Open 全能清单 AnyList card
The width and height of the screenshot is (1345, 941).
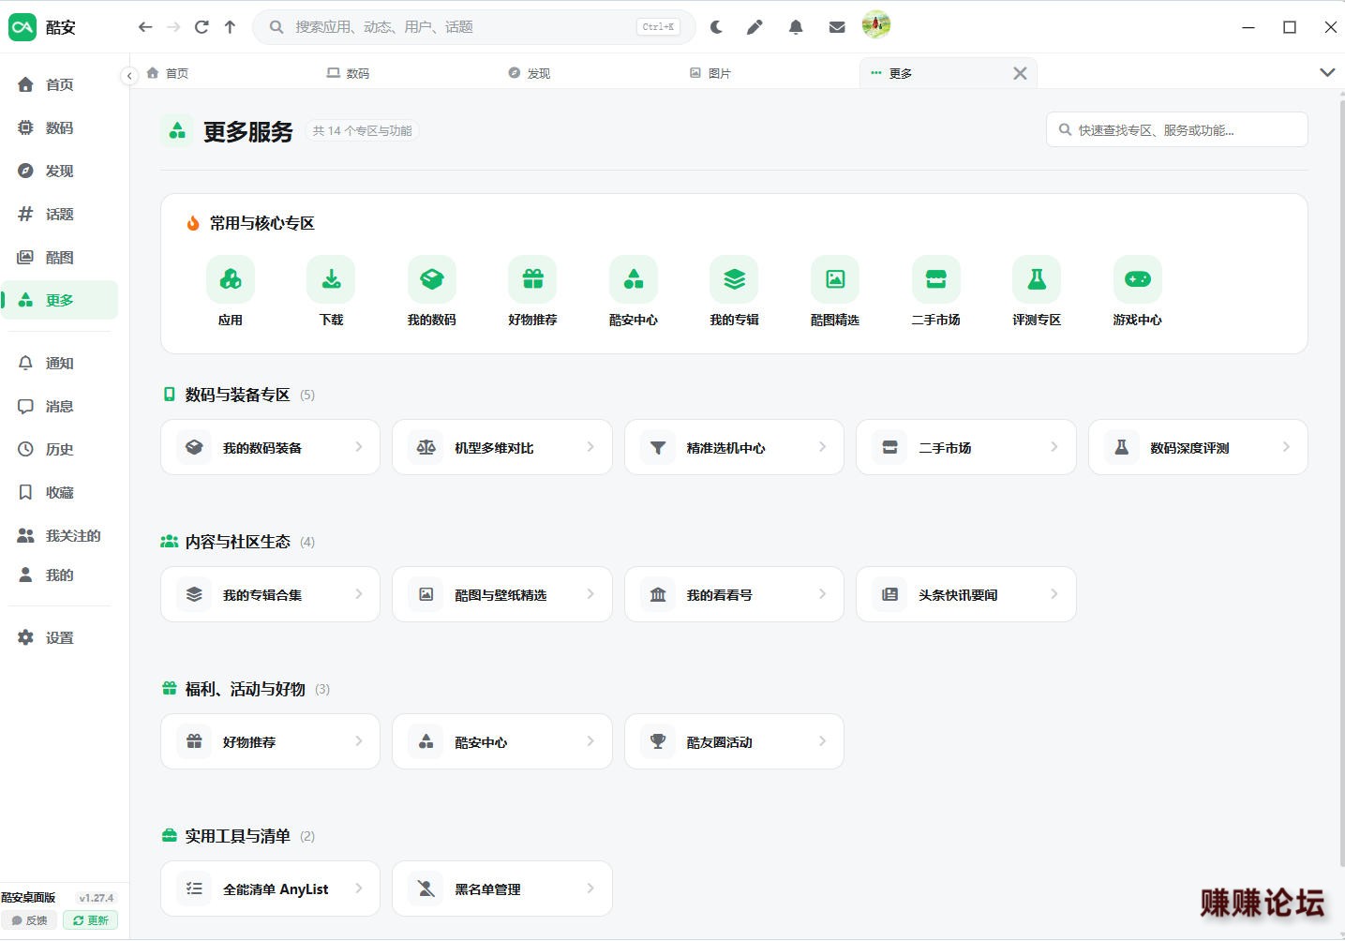(x=270, y=889)
